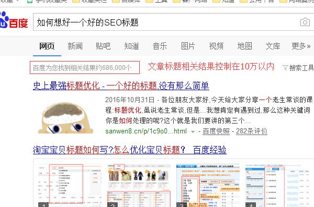Open the 文库 tab
The width and height of the screenshot is (314, 207).
click(x=273, y=46)
